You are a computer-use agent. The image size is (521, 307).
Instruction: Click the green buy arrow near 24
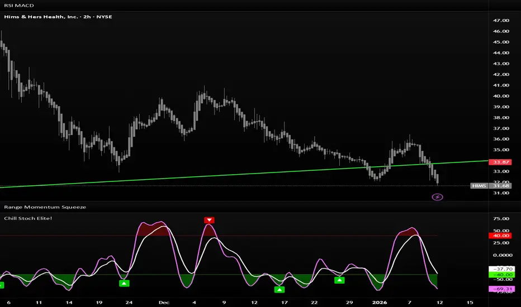124,284
